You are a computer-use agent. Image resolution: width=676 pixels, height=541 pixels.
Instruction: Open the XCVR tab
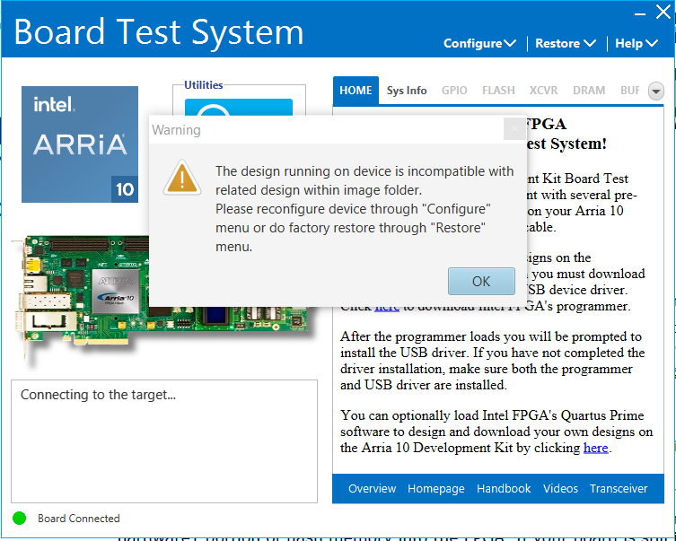[543, 91]
